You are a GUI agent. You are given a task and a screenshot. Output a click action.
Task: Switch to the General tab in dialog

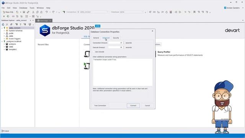[x=96, y=38]
